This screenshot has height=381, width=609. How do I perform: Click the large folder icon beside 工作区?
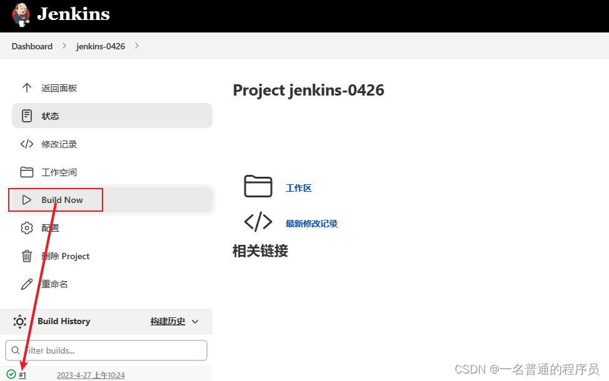(x=258, y=186)
